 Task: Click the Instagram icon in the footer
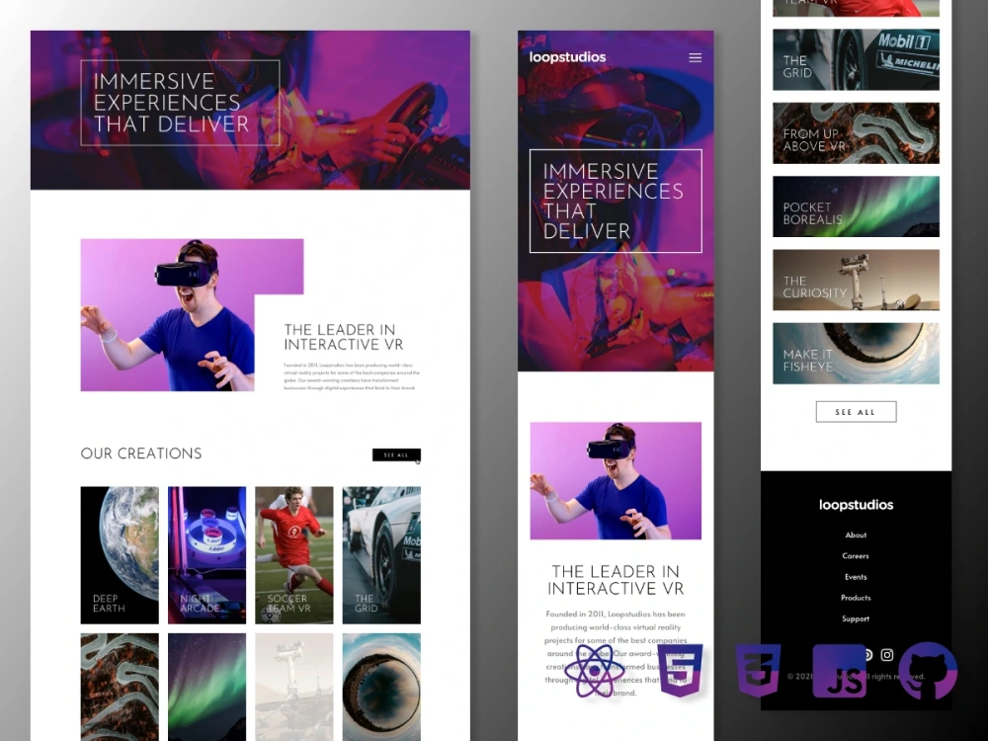click(886, 655)
